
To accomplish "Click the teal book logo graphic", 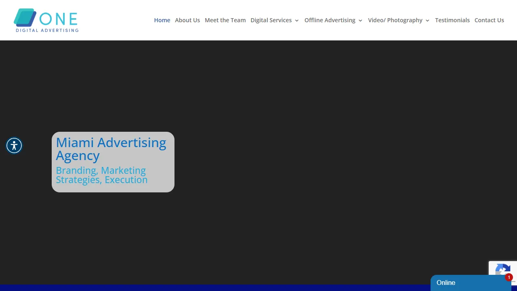I will point(24,18).
